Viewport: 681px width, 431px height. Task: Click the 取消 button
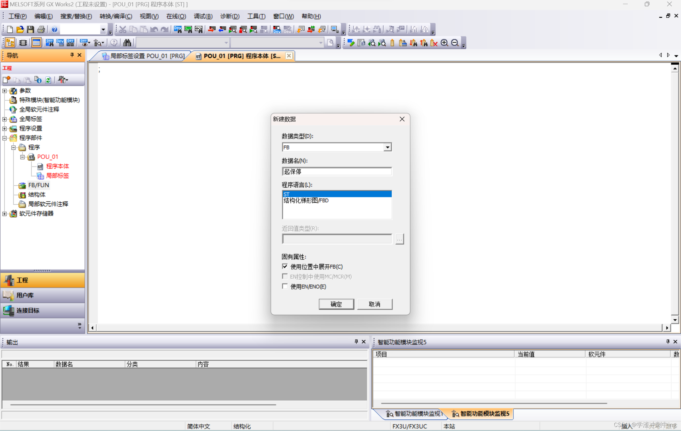375,304
